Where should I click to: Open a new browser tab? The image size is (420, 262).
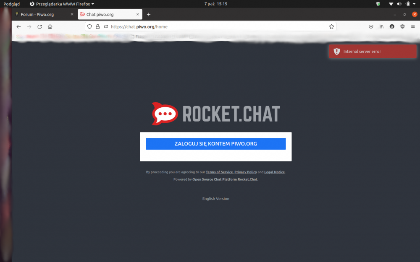(148, 14)
